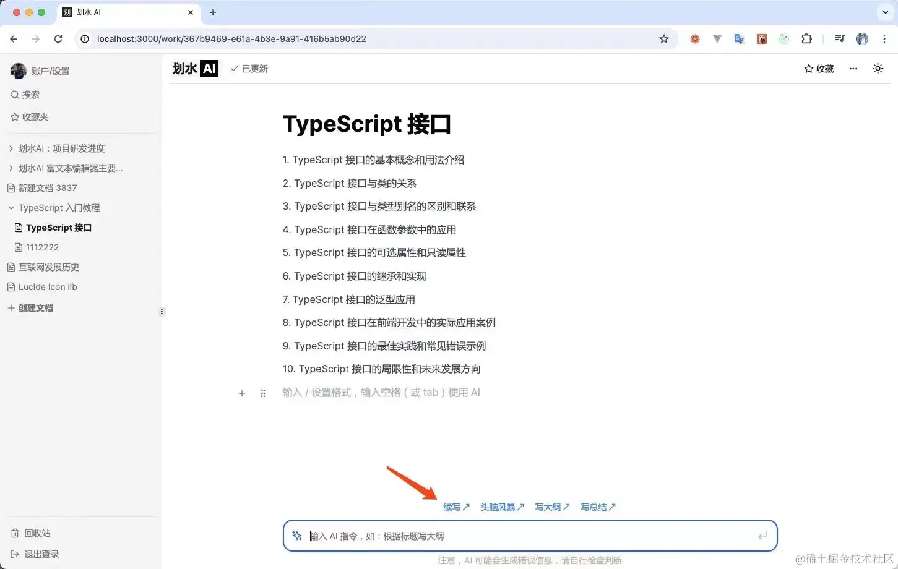This screenshot has width=898, height=569.
Task: Open the 收藏夹 favorites list
Action: pos(29,117)
